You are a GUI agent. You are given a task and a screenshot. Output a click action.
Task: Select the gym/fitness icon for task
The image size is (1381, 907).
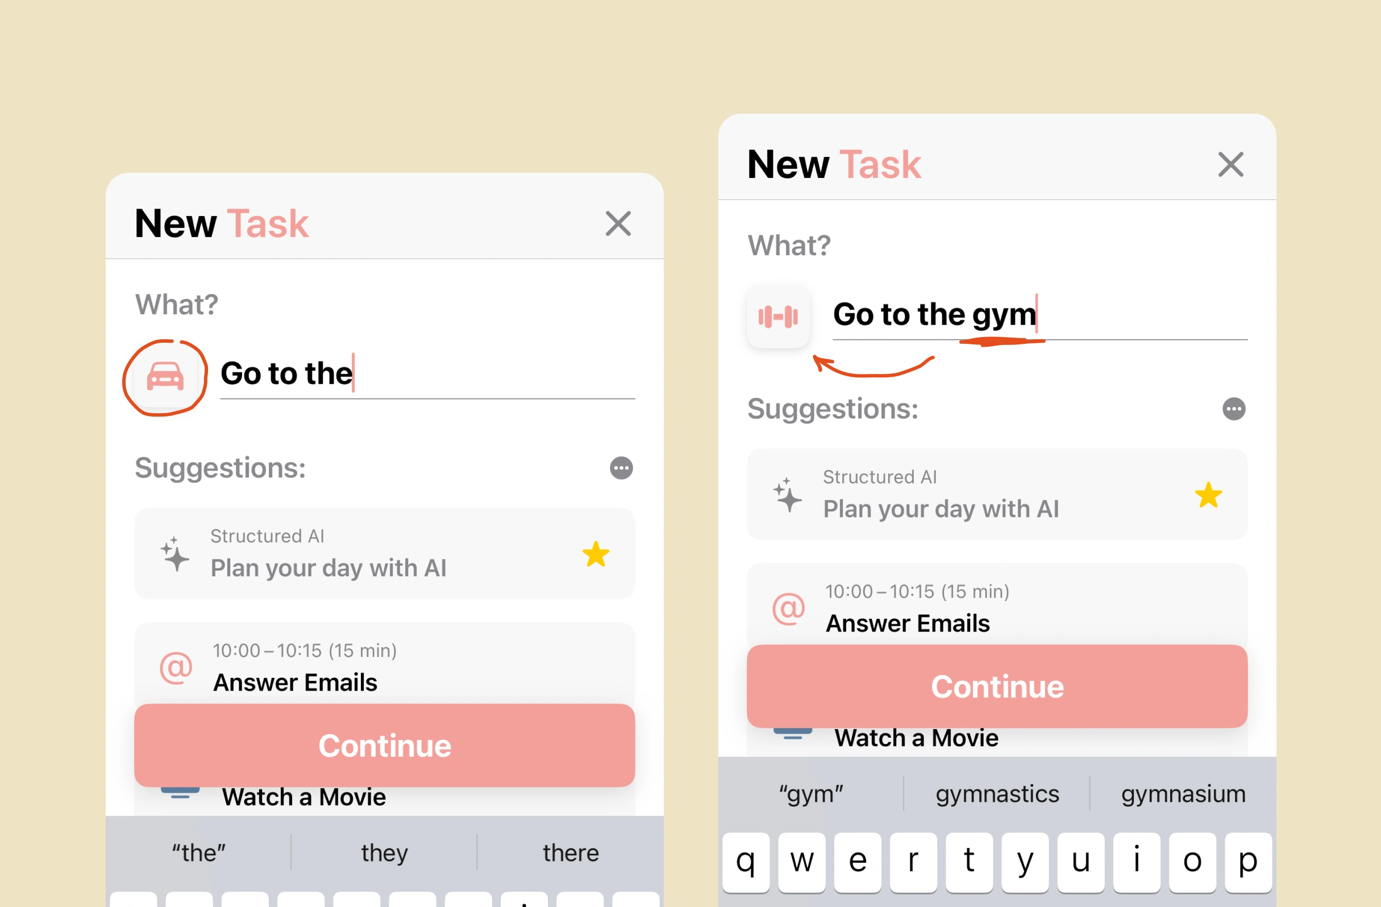(x=780, y=313)
